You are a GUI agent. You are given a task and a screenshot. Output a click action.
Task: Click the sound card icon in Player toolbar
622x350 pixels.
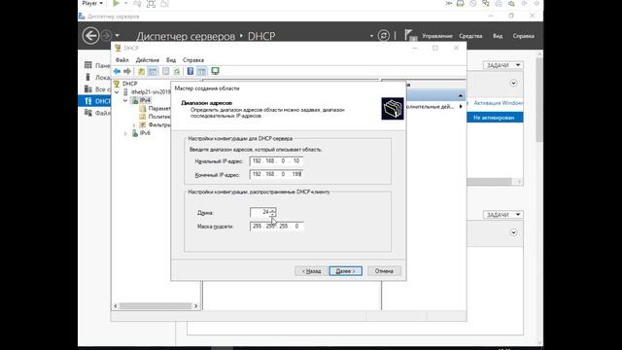(x=511, y=3)
